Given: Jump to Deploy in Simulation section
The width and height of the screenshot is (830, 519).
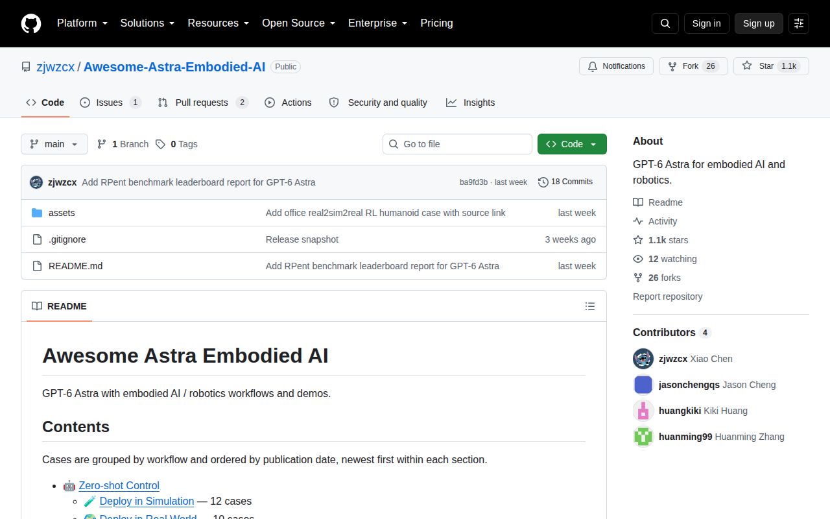Looking at the screenshot, I should click(147, 501).
